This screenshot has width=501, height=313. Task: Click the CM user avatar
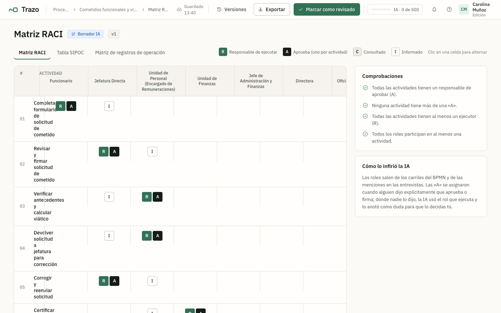point(464,9)
